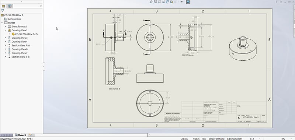Screen dimensions: 295x140
Task: Expand Section View A-A in tree
Action: (6, 45)
